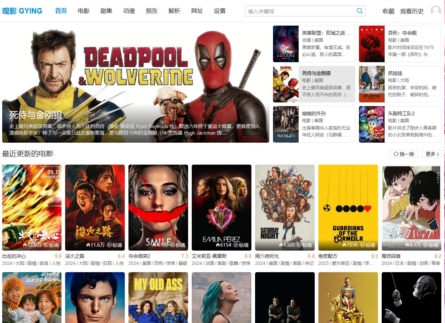
Task: Click the 浴火之路 title below poster
Action: [x=75, y=256]
